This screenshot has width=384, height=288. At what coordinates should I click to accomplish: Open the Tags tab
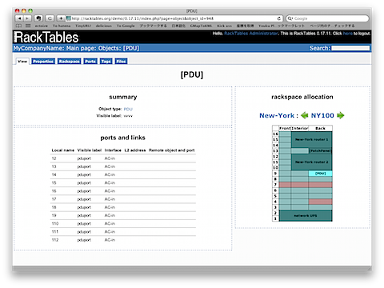point(106,62)
